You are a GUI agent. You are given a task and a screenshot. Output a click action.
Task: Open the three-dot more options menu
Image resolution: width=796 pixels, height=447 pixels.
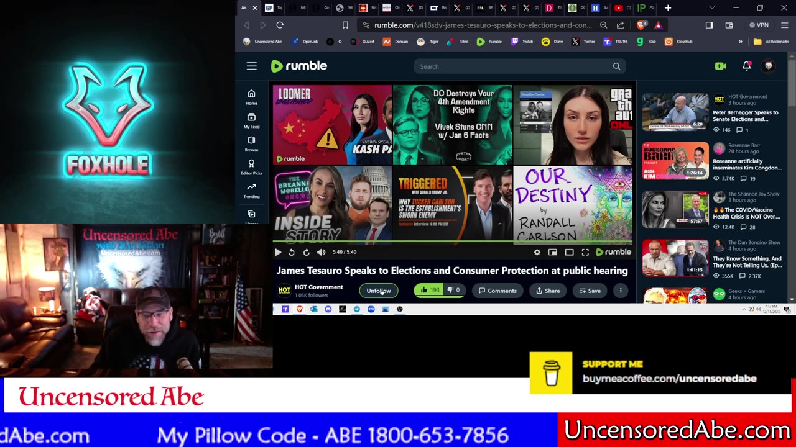pos(621,291)
